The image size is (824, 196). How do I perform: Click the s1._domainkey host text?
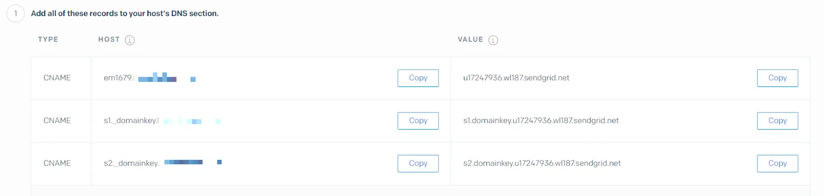tap(162, 121)
